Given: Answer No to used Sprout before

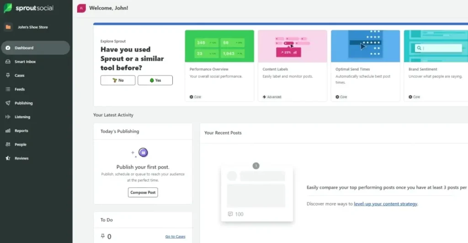Looking at the screenshot, I should coord(118,80).
